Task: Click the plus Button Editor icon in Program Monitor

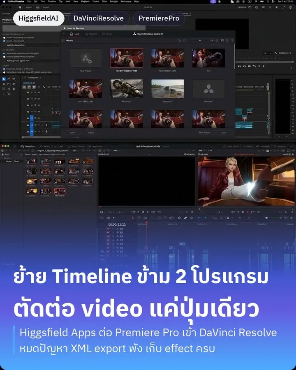Action: click(291, 68)
